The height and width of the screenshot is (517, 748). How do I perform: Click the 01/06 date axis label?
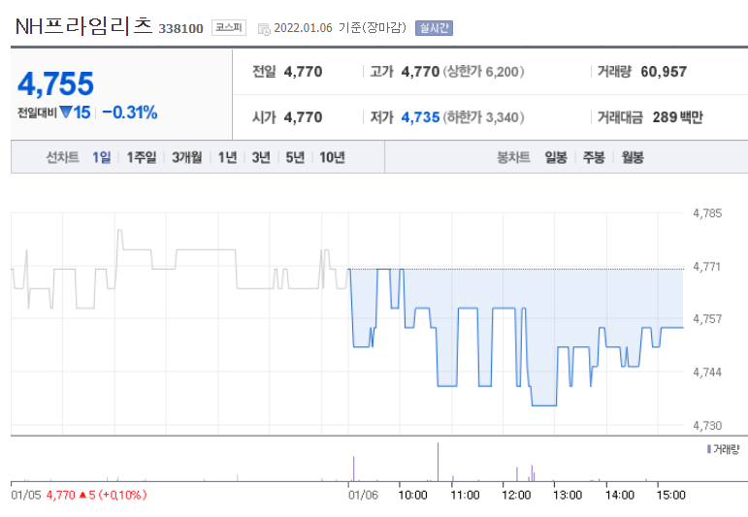pyautogui.click(x=363, y=495)
